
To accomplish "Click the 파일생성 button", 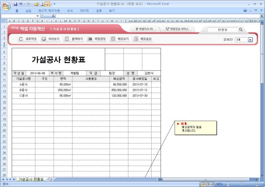I will click(x=97, y=39).
